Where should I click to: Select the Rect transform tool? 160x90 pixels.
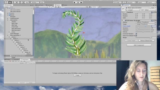point(20,2)
